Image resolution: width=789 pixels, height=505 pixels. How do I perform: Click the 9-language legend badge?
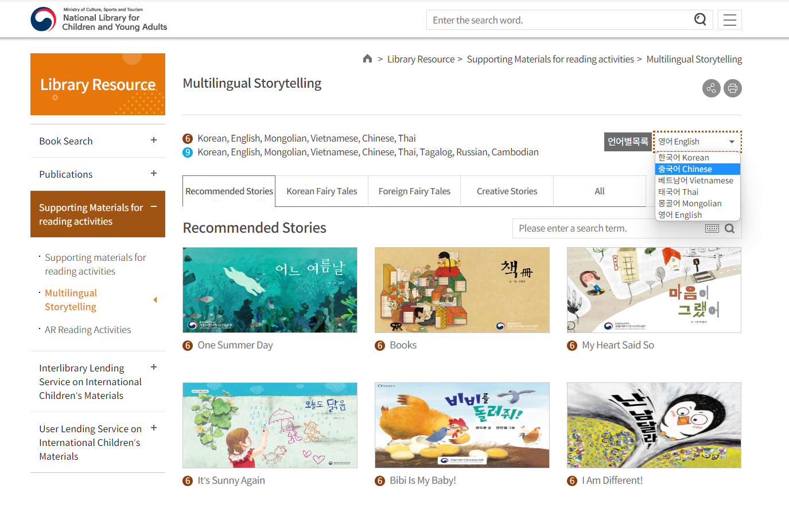[x=188, y=152]
